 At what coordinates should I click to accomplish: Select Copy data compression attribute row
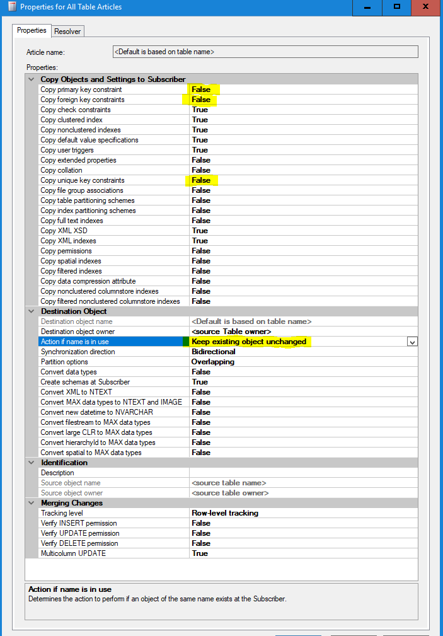click(228, 281)
